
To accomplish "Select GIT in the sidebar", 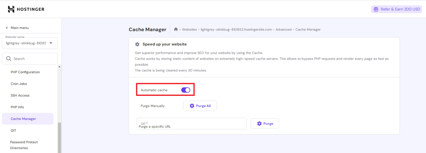I will point(13,130).
